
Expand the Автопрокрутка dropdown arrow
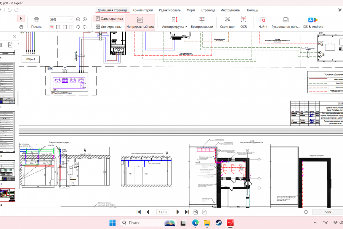[x=186, y=27]
